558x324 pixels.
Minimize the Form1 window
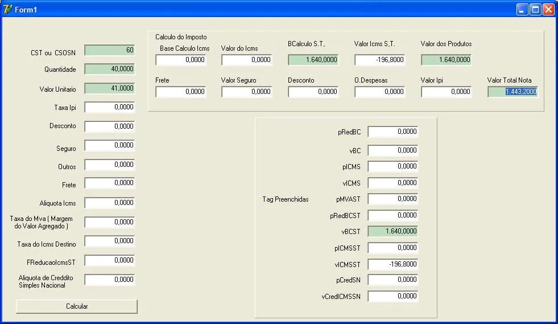point(522,9)
